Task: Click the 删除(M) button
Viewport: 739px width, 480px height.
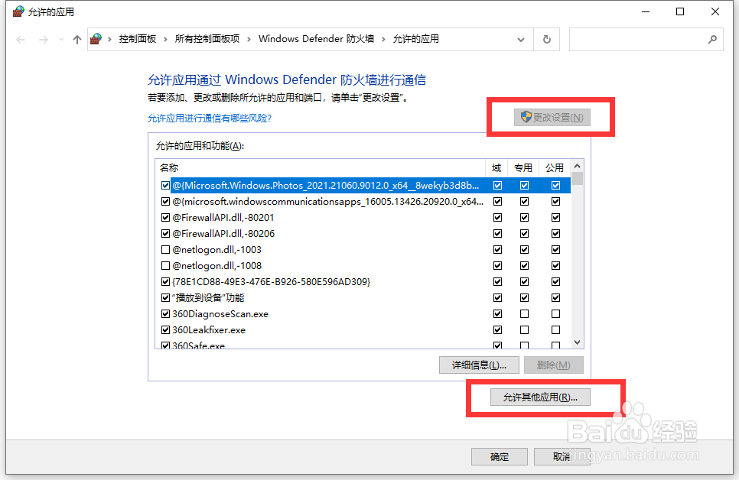Action: [x=553, y=365]
